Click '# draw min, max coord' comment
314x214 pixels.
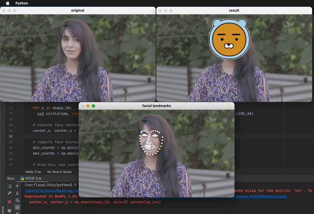(55, 165)
